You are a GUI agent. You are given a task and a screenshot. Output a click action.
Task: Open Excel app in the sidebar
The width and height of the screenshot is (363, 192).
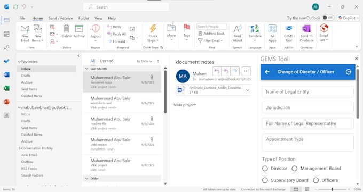pyautogui.click(x=6, y=88)
